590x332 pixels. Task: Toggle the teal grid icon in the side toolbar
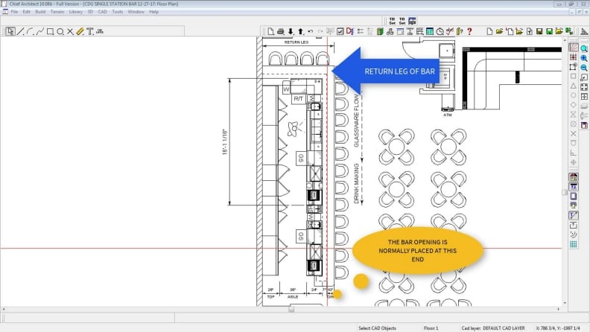pyautogui.click(x=574, y=245)
